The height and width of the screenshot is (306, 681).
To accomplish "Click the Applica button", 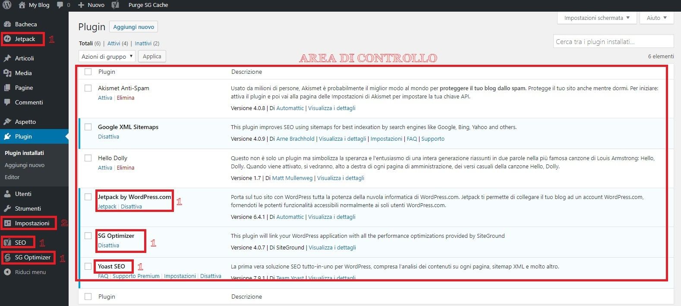I will (152, 57).
